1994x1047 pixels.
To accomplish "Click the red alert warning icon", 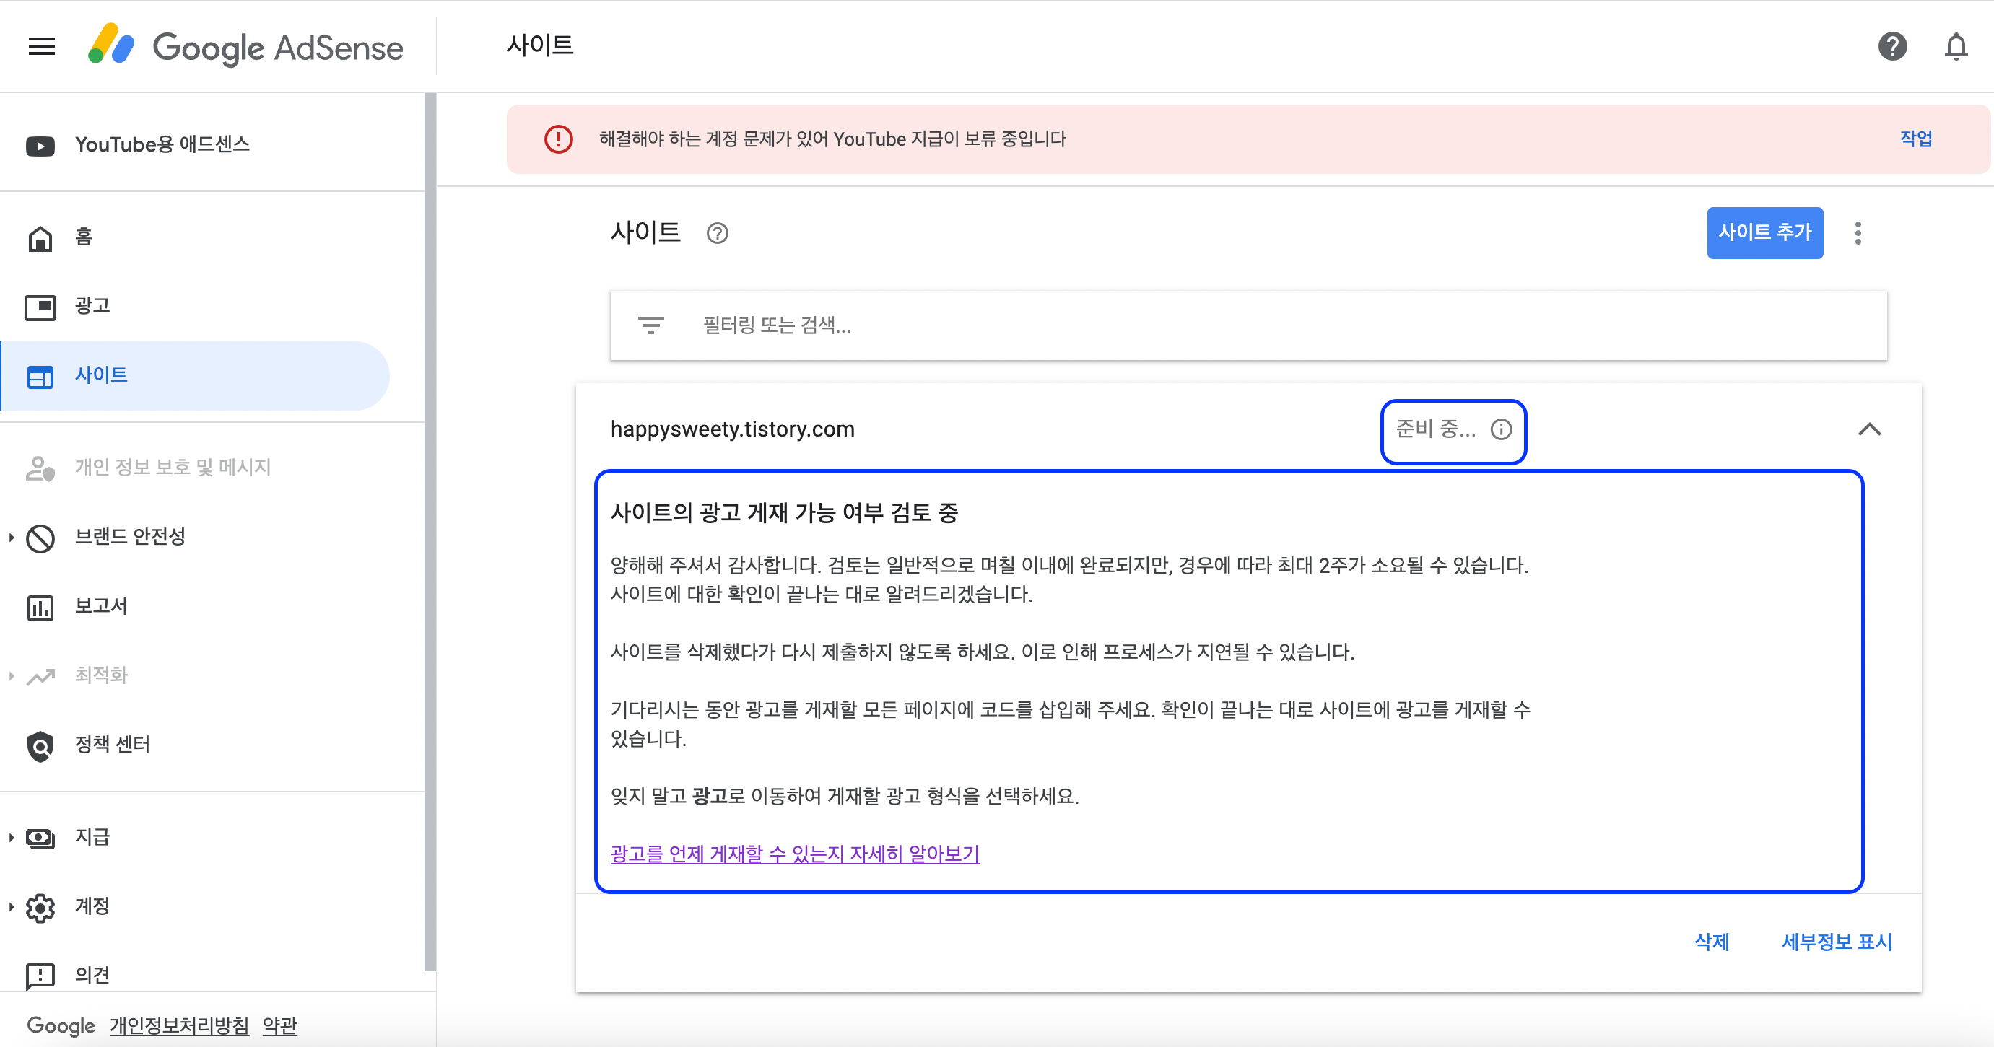I will [x=558, y=139].
